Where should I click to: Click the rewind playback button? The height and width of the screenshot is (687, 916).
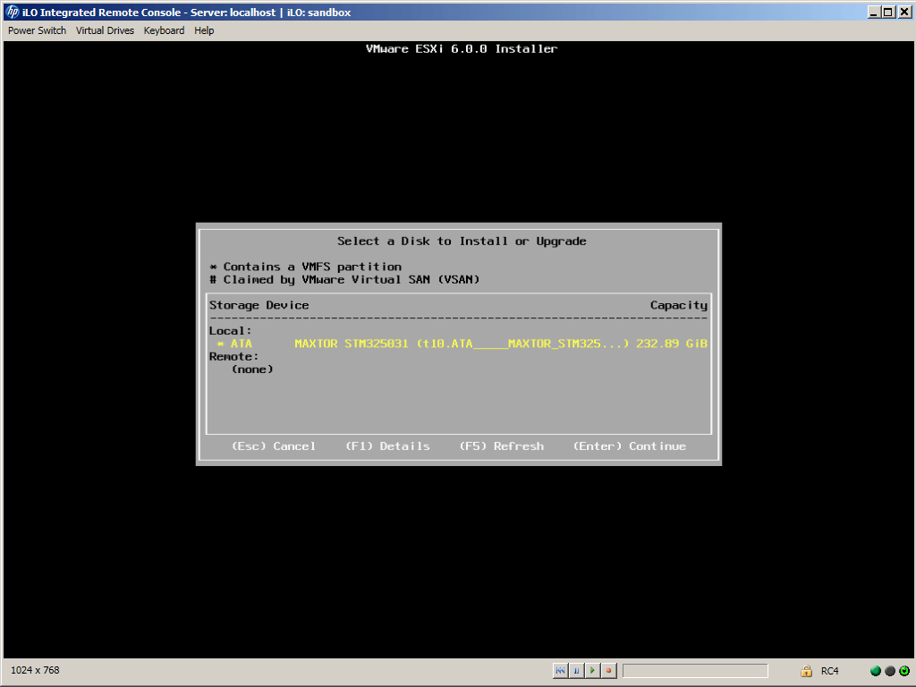point(560,670)
